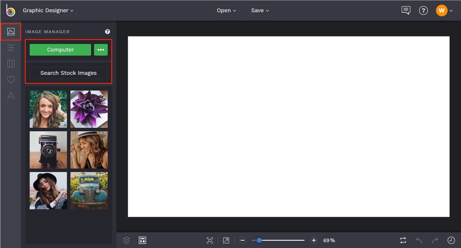Open the Templates layout panel

point(10,63)
